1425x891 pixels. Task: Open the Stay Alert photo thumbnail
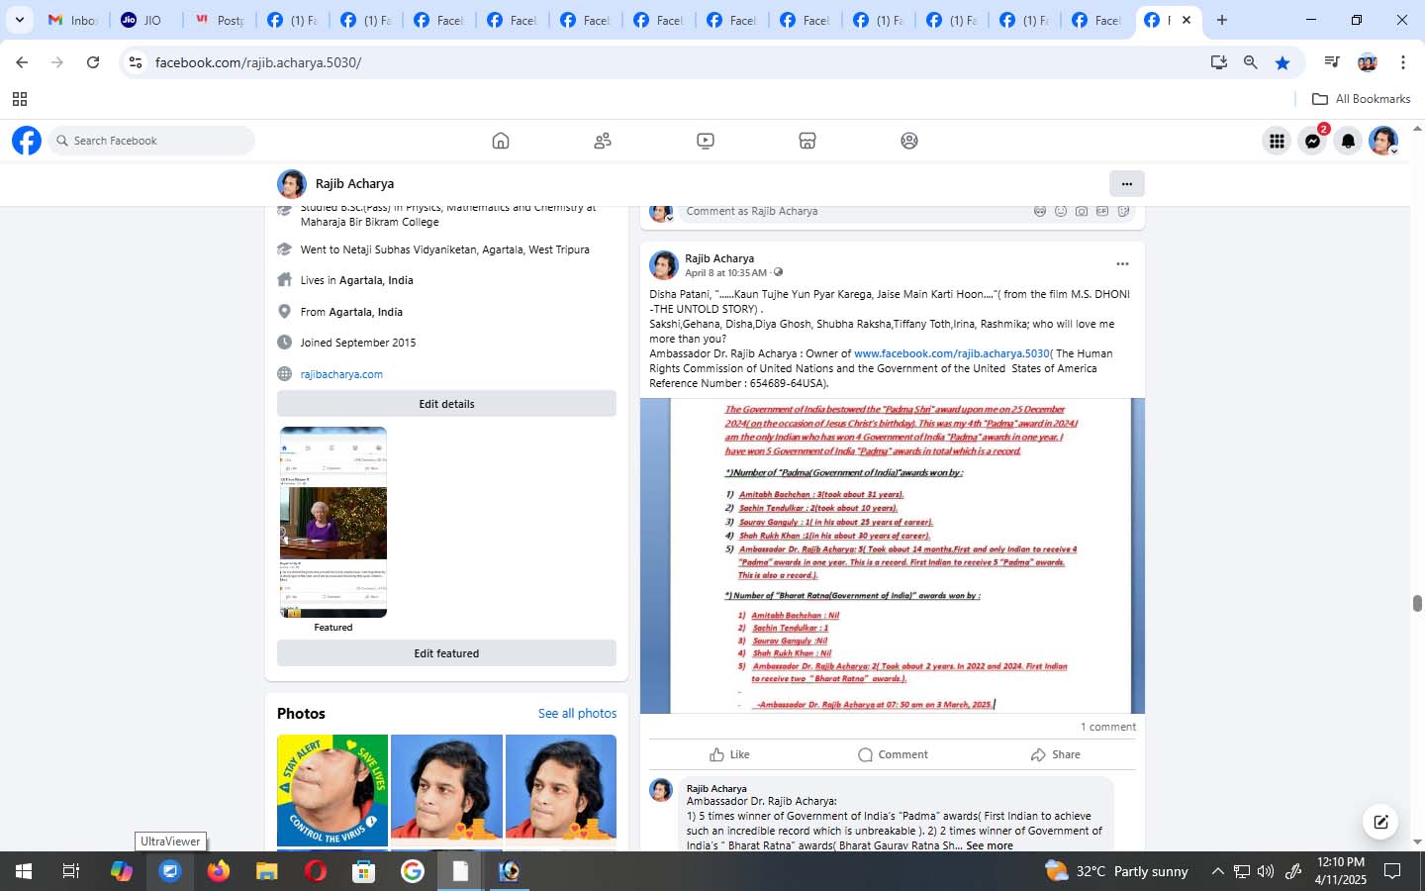332,790
